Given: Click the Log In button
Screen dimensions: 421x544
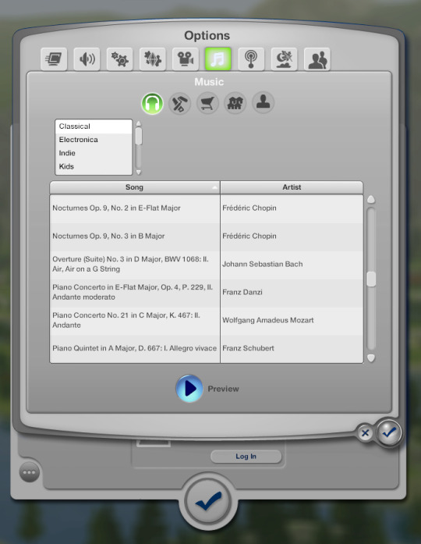Looking at the screenshot, I should [246, 457].
